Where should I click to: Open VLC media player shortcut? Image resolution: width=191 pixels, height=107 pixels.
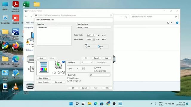pyautogui.click(x=16, y=89)
